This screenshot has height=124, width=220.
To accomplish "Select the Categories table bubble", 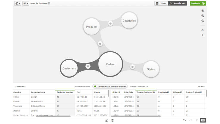I will pos(129,21).
